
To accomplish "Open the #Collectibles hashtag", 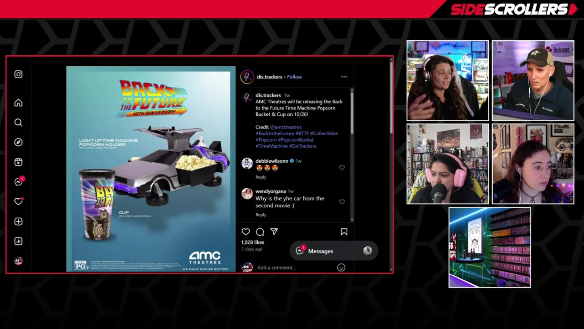I will point(324,133).
